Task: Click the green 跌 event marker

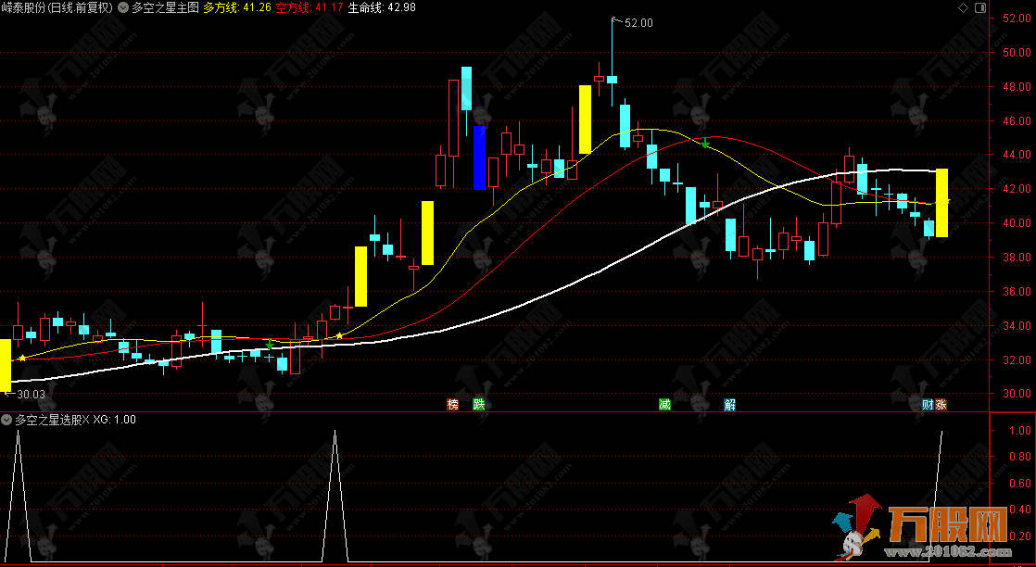Action: [x=478, y=404]
